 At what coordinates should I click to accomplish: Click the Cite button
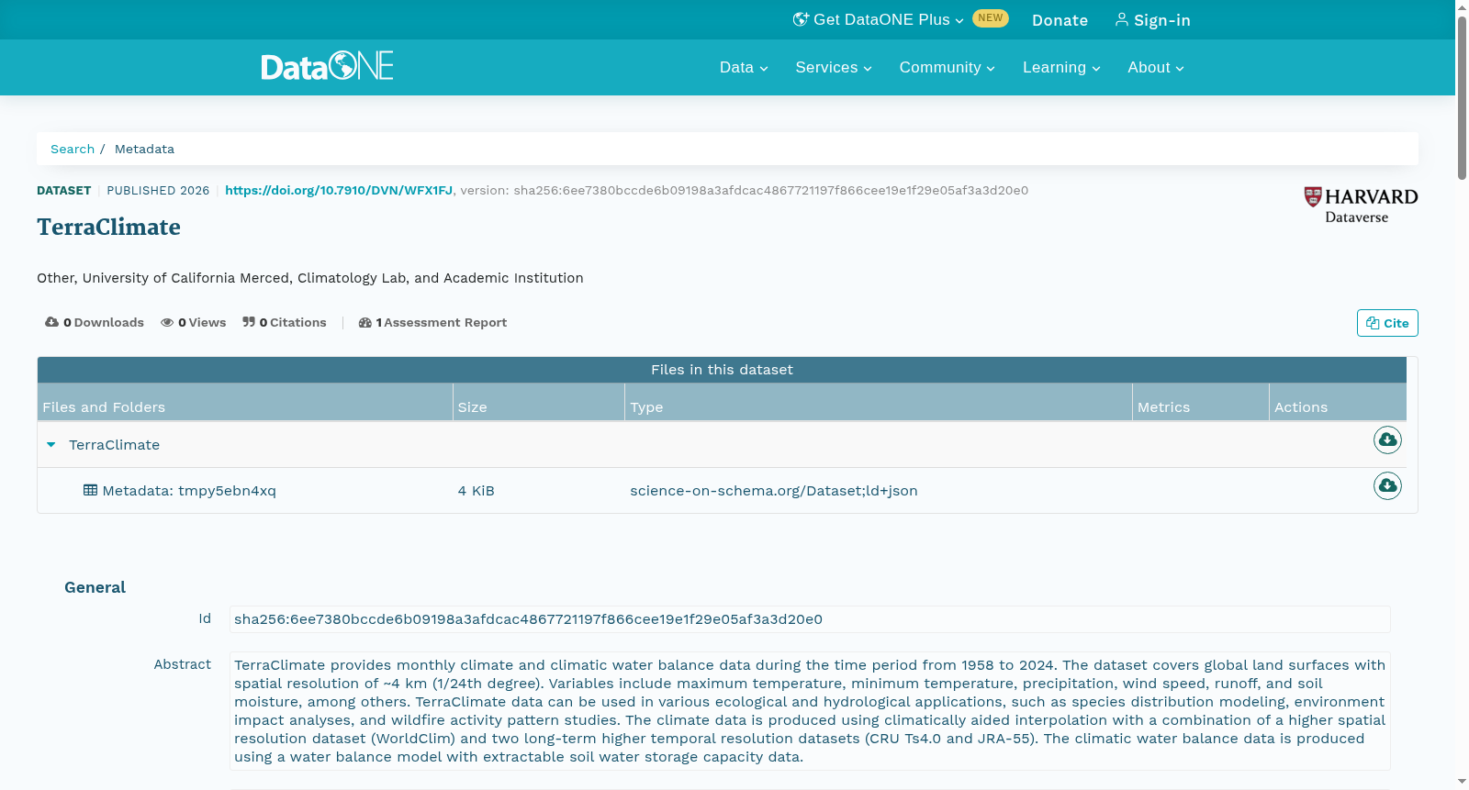click(1387, 323)
